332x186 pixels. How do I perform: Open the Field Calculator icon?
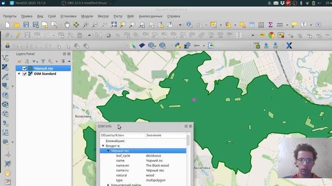pyautogui.click(x=261, y=25)
